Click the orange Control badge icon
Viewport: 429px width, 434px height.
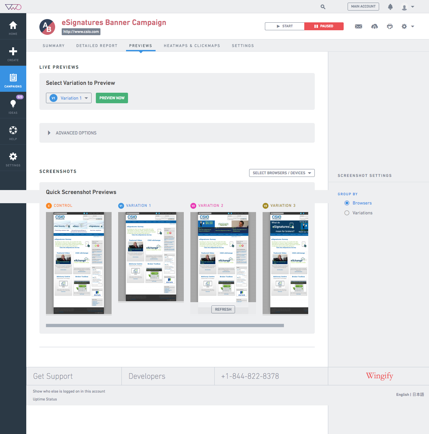point(49,206)
